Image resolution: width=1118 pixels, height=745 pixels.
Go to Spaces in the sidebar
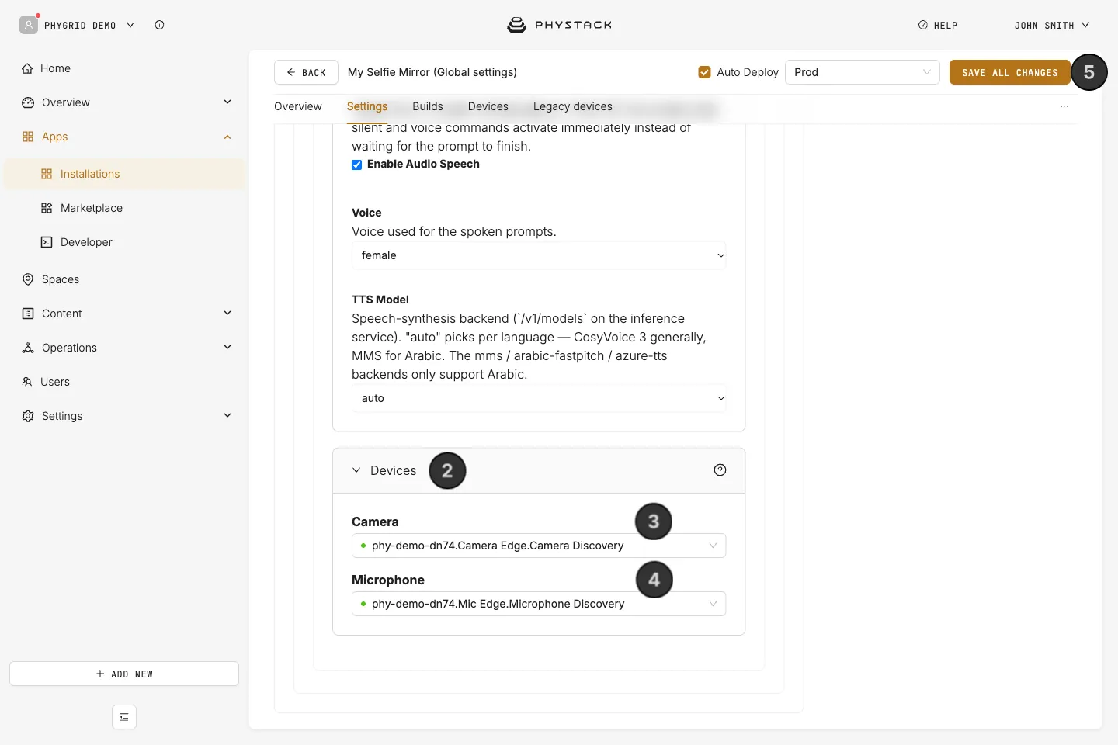(61, 279)
